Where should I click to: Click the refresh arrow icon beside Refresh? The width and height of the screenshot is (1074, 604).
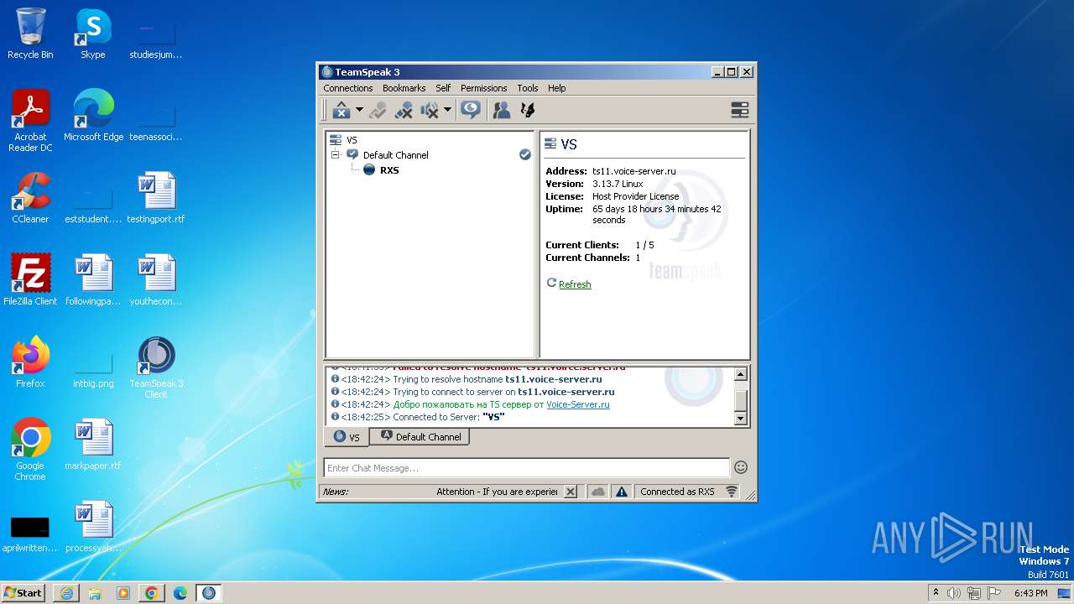coord(551,284)
